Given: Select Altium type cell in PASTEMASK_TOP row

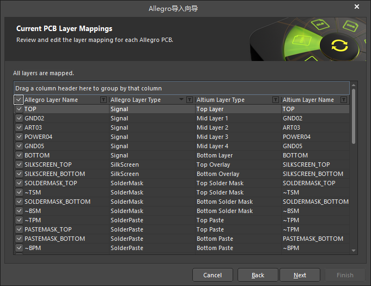Looking at the screenshot, I should pyautogui.click(x=238, y=229).
